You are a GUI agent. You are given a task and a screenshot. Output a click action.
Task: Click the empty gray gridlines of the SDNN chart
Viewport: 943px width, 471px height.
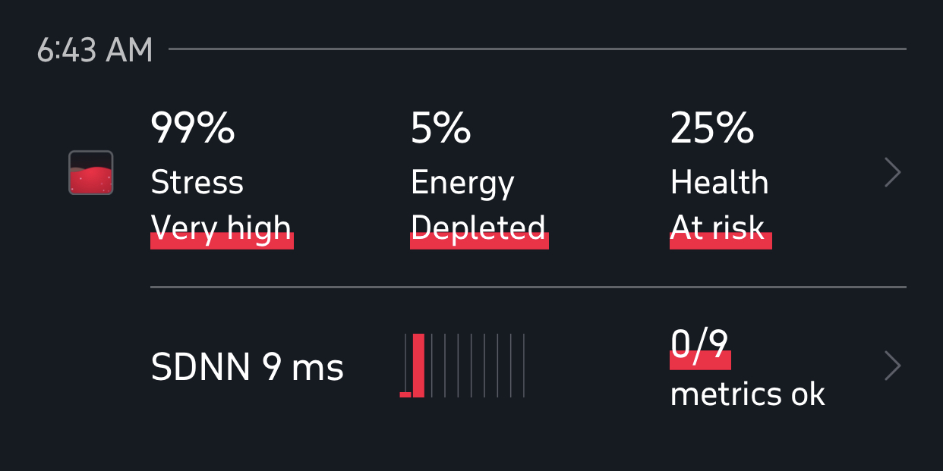coord(478,366)
